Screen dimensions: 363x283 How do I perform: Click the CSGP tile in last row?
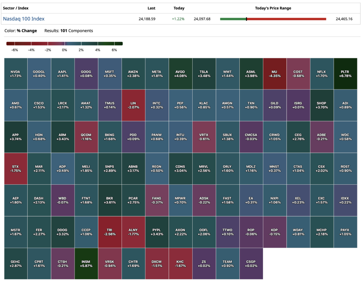pos(251,264)
